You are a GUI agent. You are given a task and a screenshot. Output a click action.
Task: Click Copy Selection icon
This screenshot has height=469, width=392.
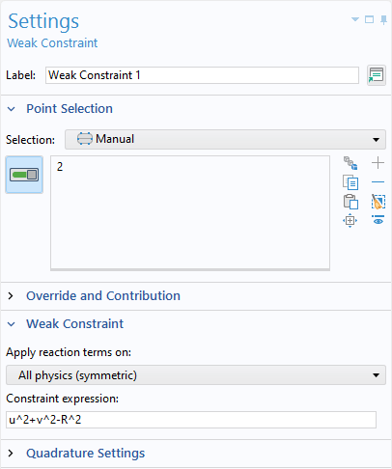pos(350,182)
